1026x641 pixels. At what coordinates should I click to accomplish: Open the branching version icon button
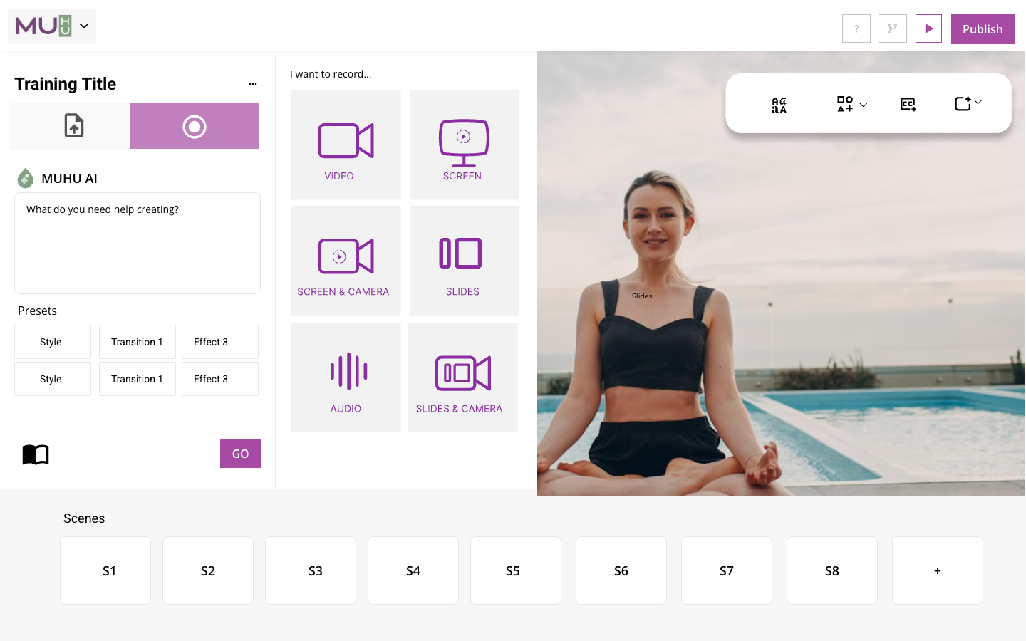click(x=893, y=29)
